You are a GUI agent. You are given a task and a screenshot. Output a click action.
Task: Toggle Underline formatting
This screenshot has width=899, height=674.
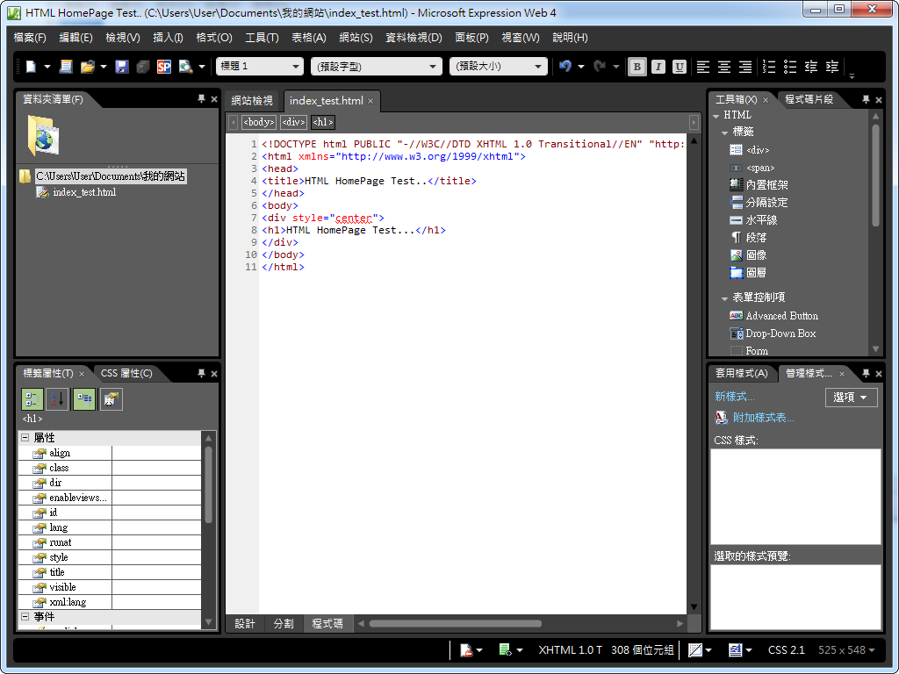tap(680, 67)
